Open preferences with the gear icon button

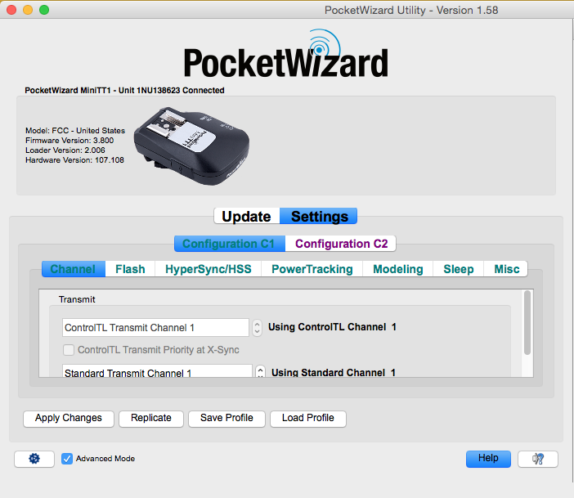[x=34, y=459]
